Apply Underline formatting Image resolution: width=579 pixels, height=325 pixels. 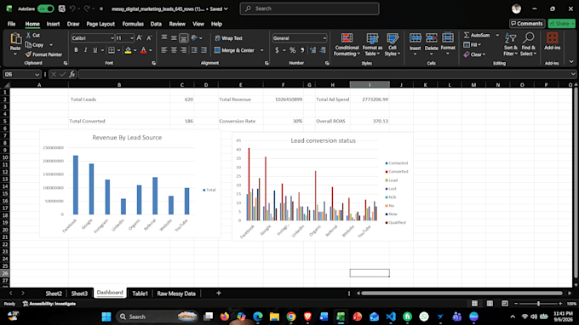tap(95, 50)
